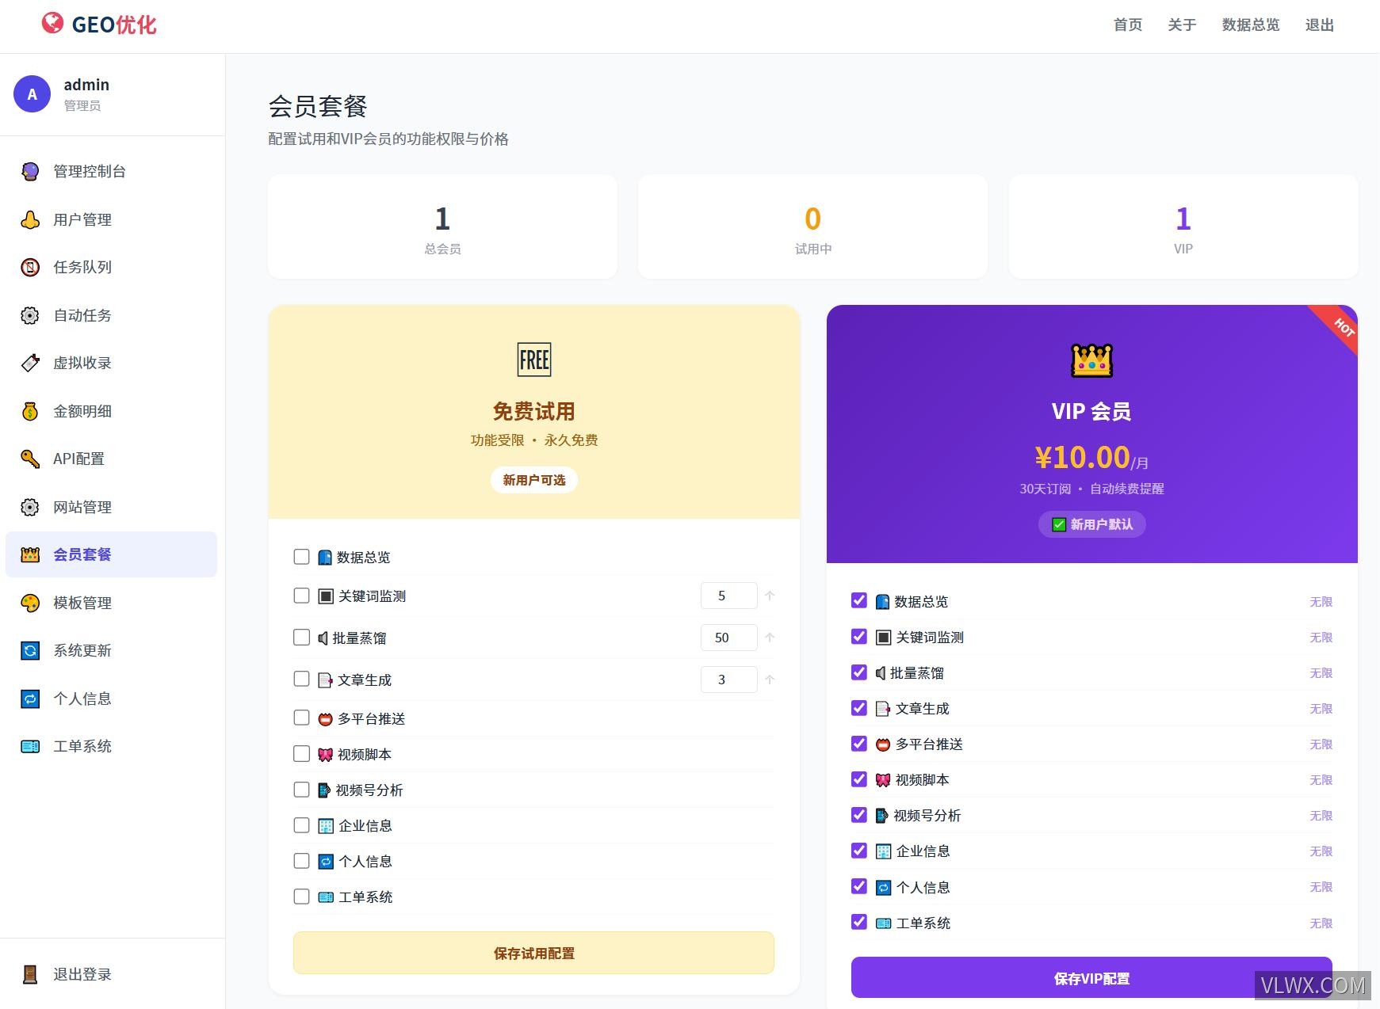The height and width of the screenshot is (1009, 1380).
Task: Click the 模板管理 palette icon
Action: tap(30, 603)
